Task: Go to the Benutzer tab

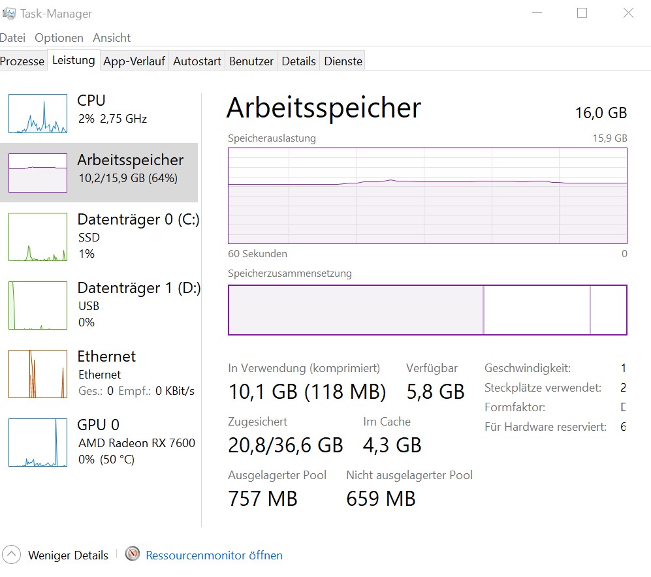Action: 251,61
